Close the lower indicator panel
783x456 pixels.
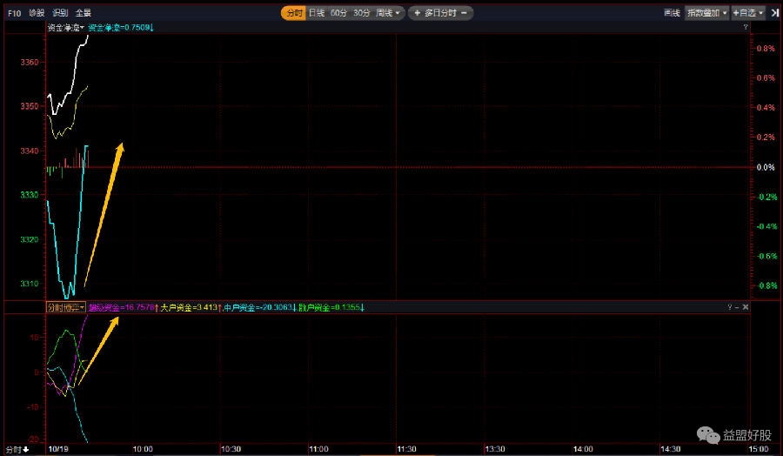coord(745,307)
